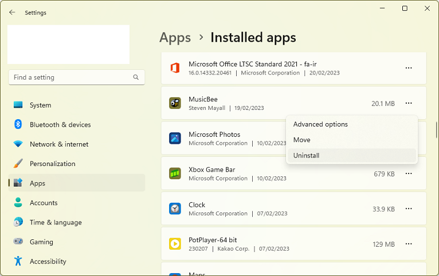
Task: Select the Accounts label
Action: [x=44, y=203]
